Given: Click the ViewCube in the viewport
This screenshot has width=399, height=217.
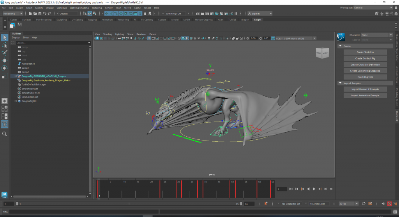Looking at the screenshot, I should pyautogui.click(x=322, y=54).
